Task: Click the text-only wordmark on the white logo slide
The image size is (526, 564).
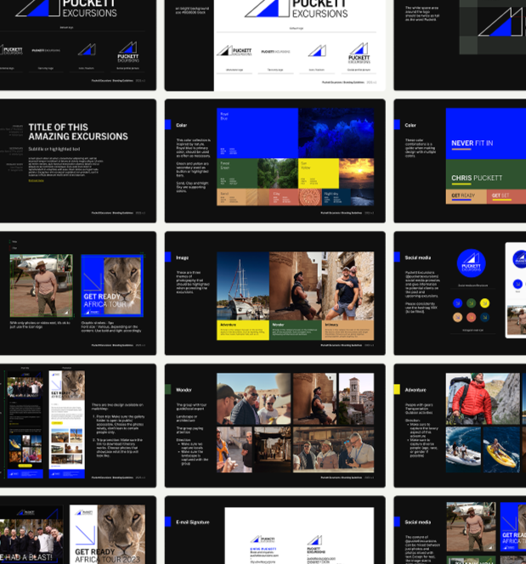Action: coord(275,52)
